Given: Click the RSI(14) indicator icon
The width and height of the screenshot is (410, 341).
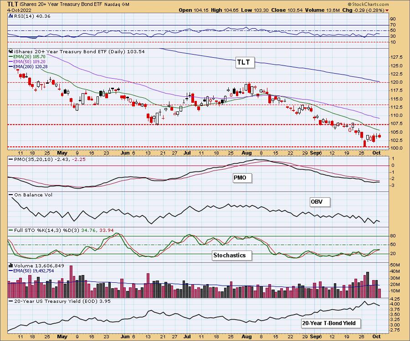Looking at the screenshot, I should point(11,16).
